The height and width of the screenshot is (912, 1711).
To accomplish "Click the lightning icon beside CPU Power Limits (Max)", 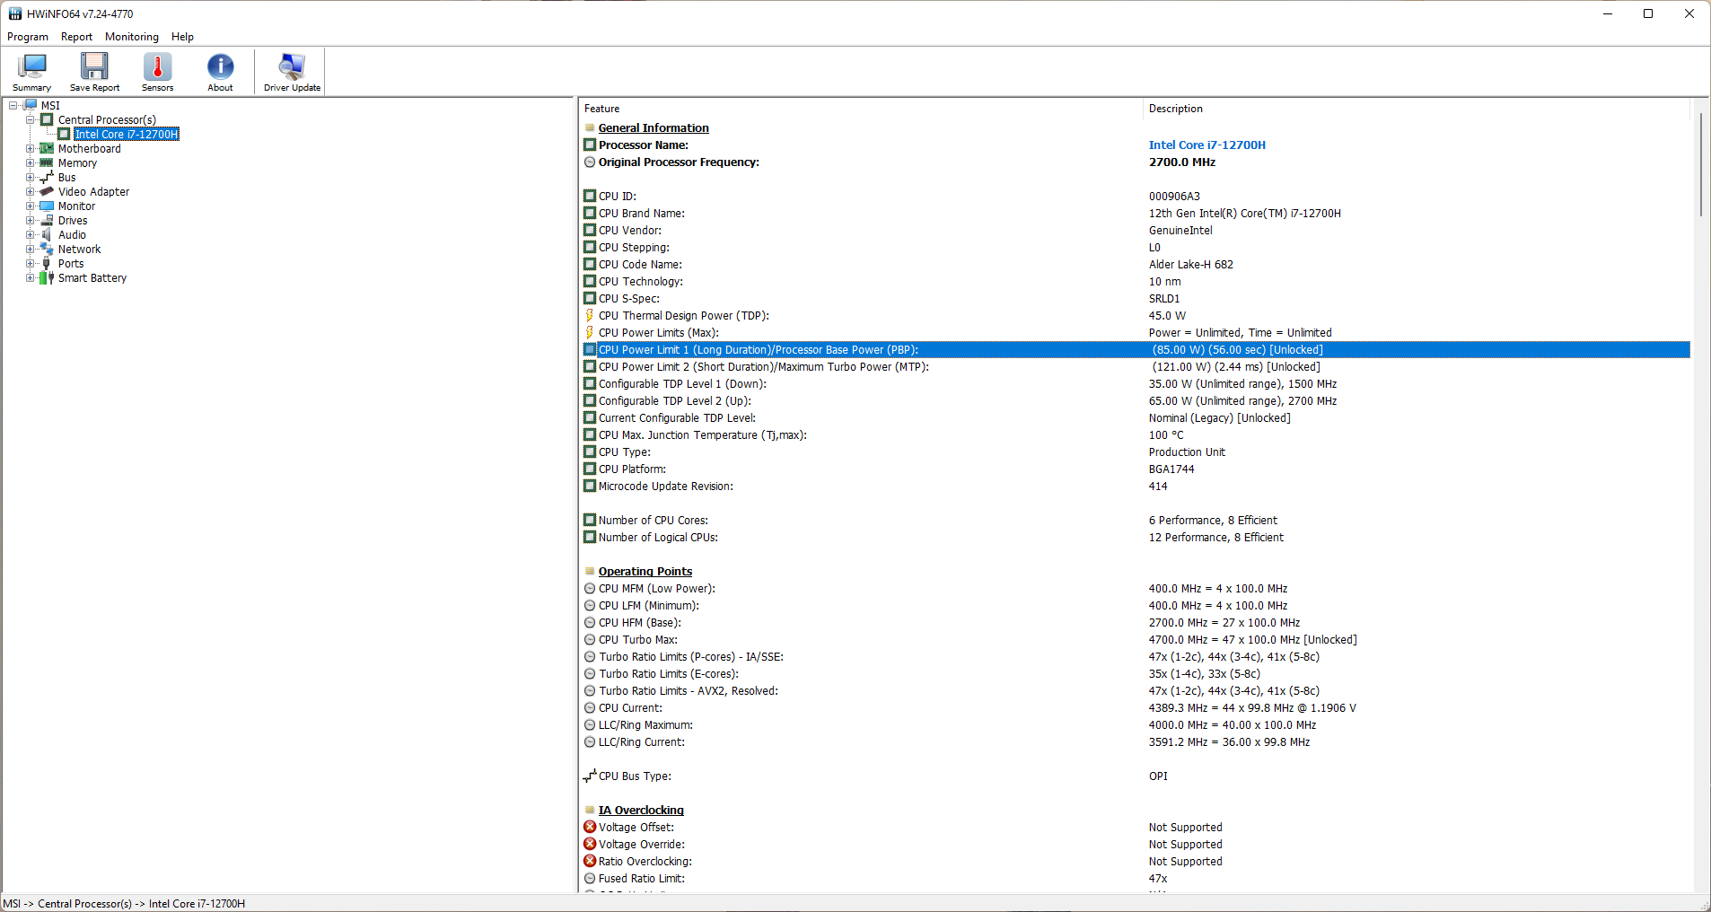I will 590,333.
